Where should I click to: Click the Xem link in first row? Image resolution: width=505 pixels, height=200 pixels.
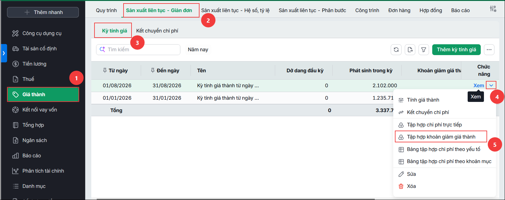coord(479,85)
